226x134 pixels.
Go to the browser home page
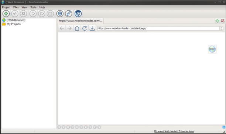(77, 28)
